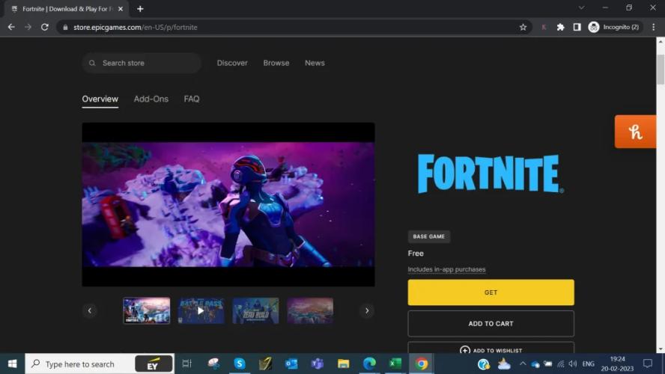Click the Fortnite logo
Screen dimensions: 665x374
pyautogui.click(x=491, y=174)
